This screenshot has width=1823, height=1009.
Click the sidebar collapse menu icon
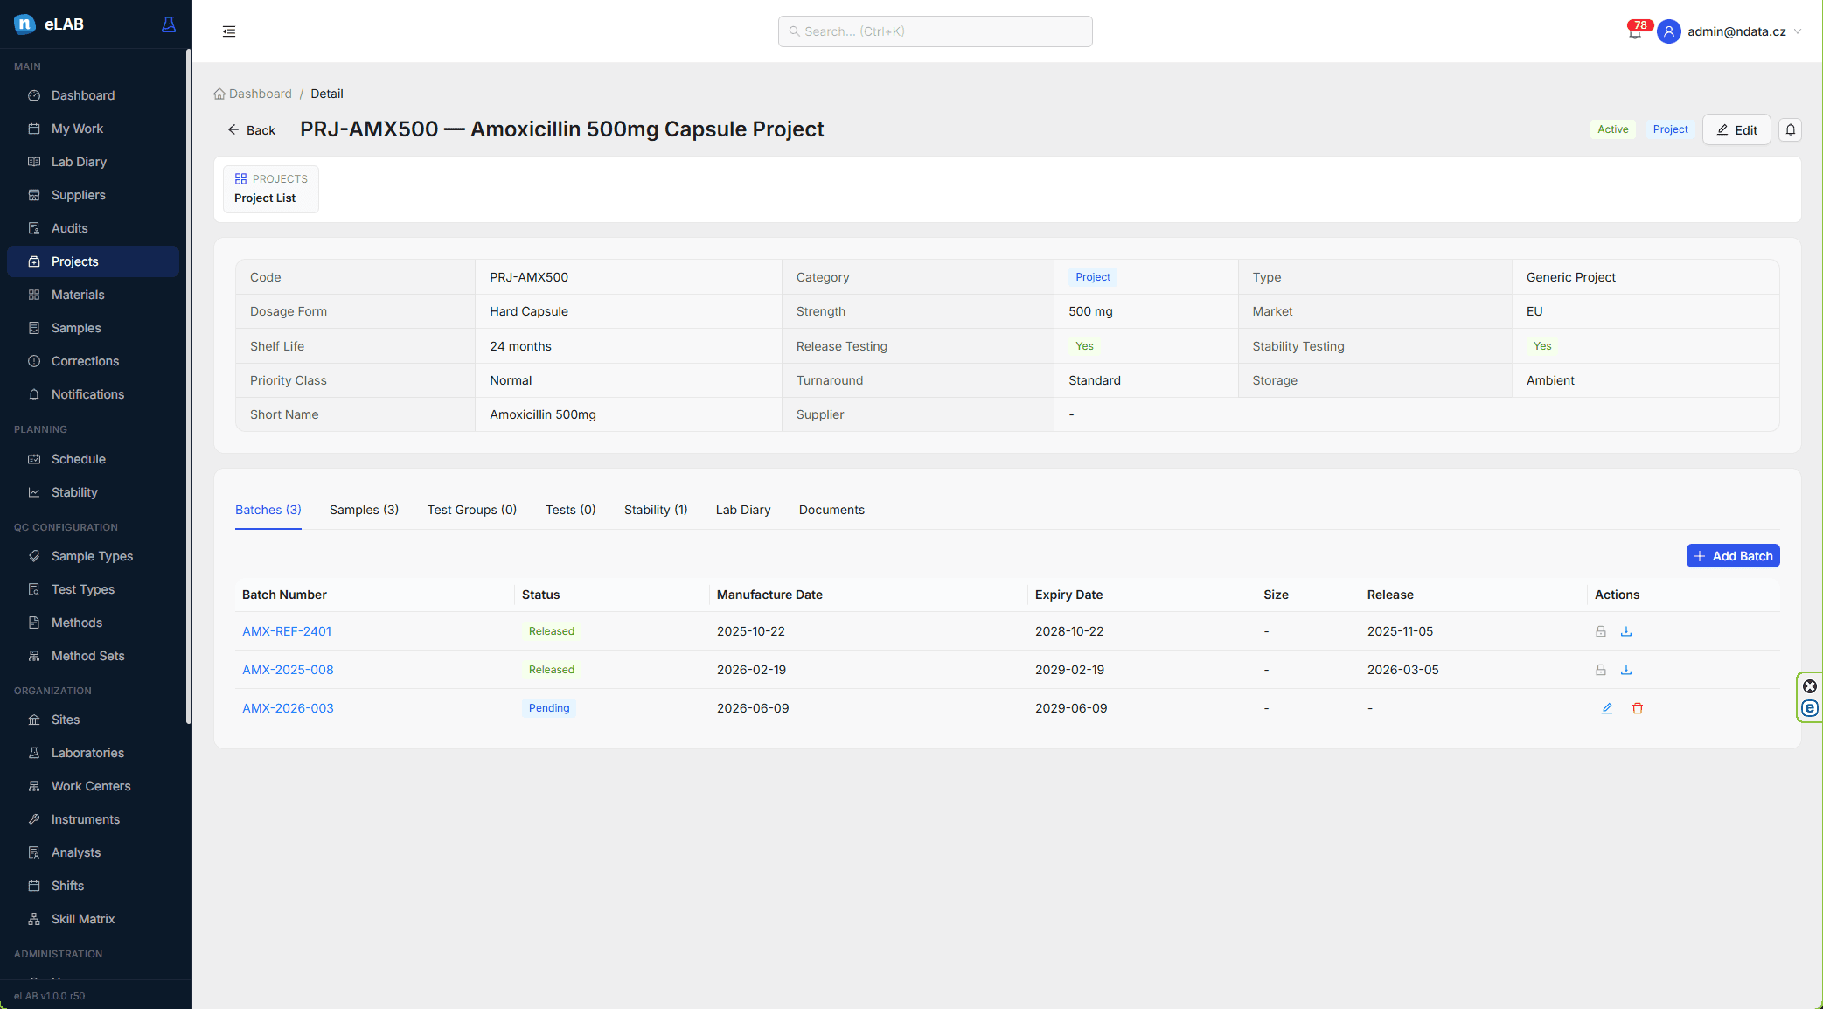coord(229,31)
